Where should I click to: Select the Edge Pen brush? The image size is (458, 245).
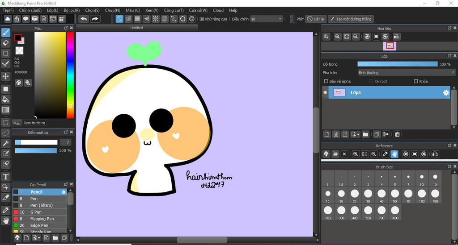click(x=40, y=225)
